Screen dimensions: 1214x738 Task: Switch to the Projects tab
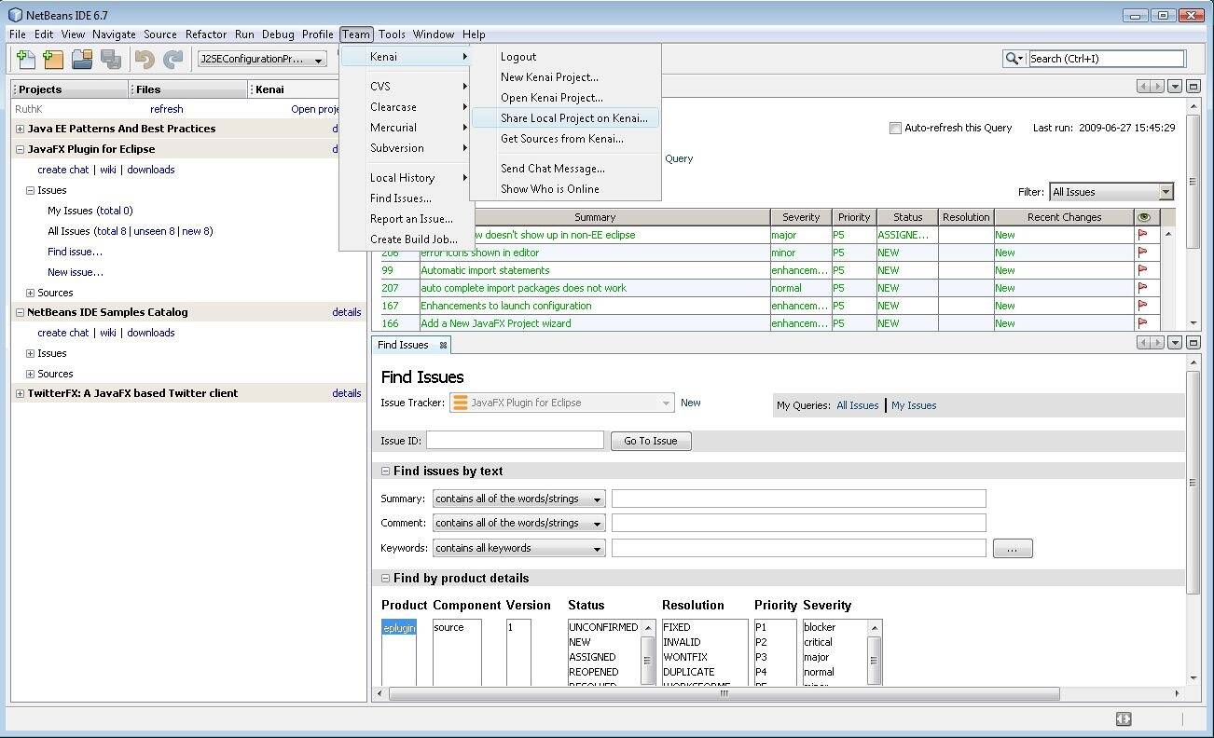coord(70,89)
